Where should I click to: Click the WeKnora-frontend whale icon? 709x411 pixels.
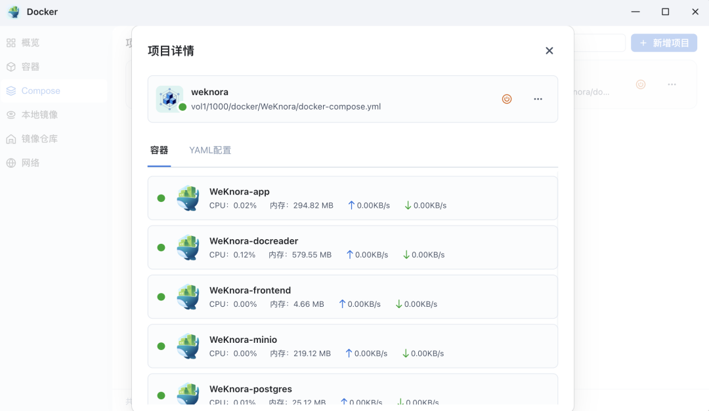coord(188,296)
